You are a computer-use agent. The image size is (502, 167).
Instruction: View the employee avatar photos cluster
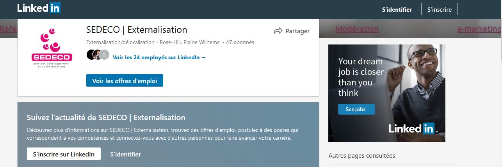pos(98,55)
